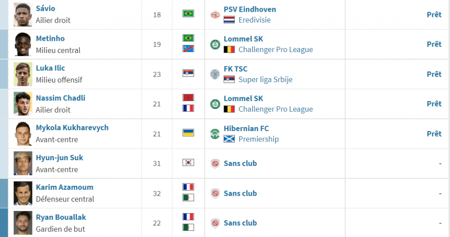This screenshot has width=450, height=237.
Task: Click South Korean flag in Hyun-jun Suk's row
Action: (x=188, y=162)
